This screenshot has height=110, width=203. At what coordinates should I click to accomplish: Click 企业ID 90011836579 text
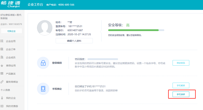(11, 24)
